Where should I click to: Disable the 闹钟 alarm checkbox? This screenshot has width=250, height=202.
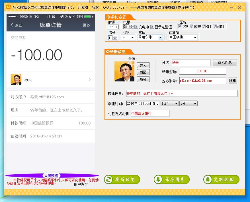click(x=215, y=27)
